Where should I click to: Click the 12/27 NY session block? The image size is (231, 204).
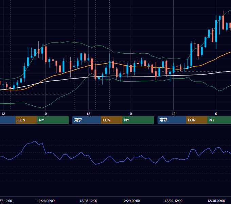[x=53, y=120]
